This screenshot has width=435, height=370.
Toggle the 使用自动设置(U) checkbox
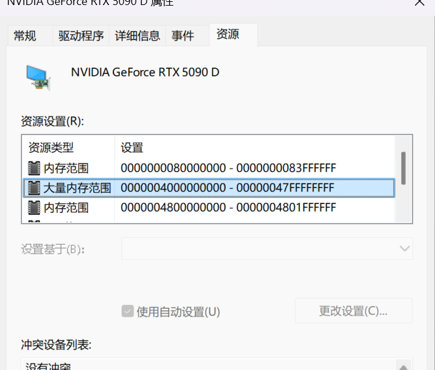(x=128, y=311)
